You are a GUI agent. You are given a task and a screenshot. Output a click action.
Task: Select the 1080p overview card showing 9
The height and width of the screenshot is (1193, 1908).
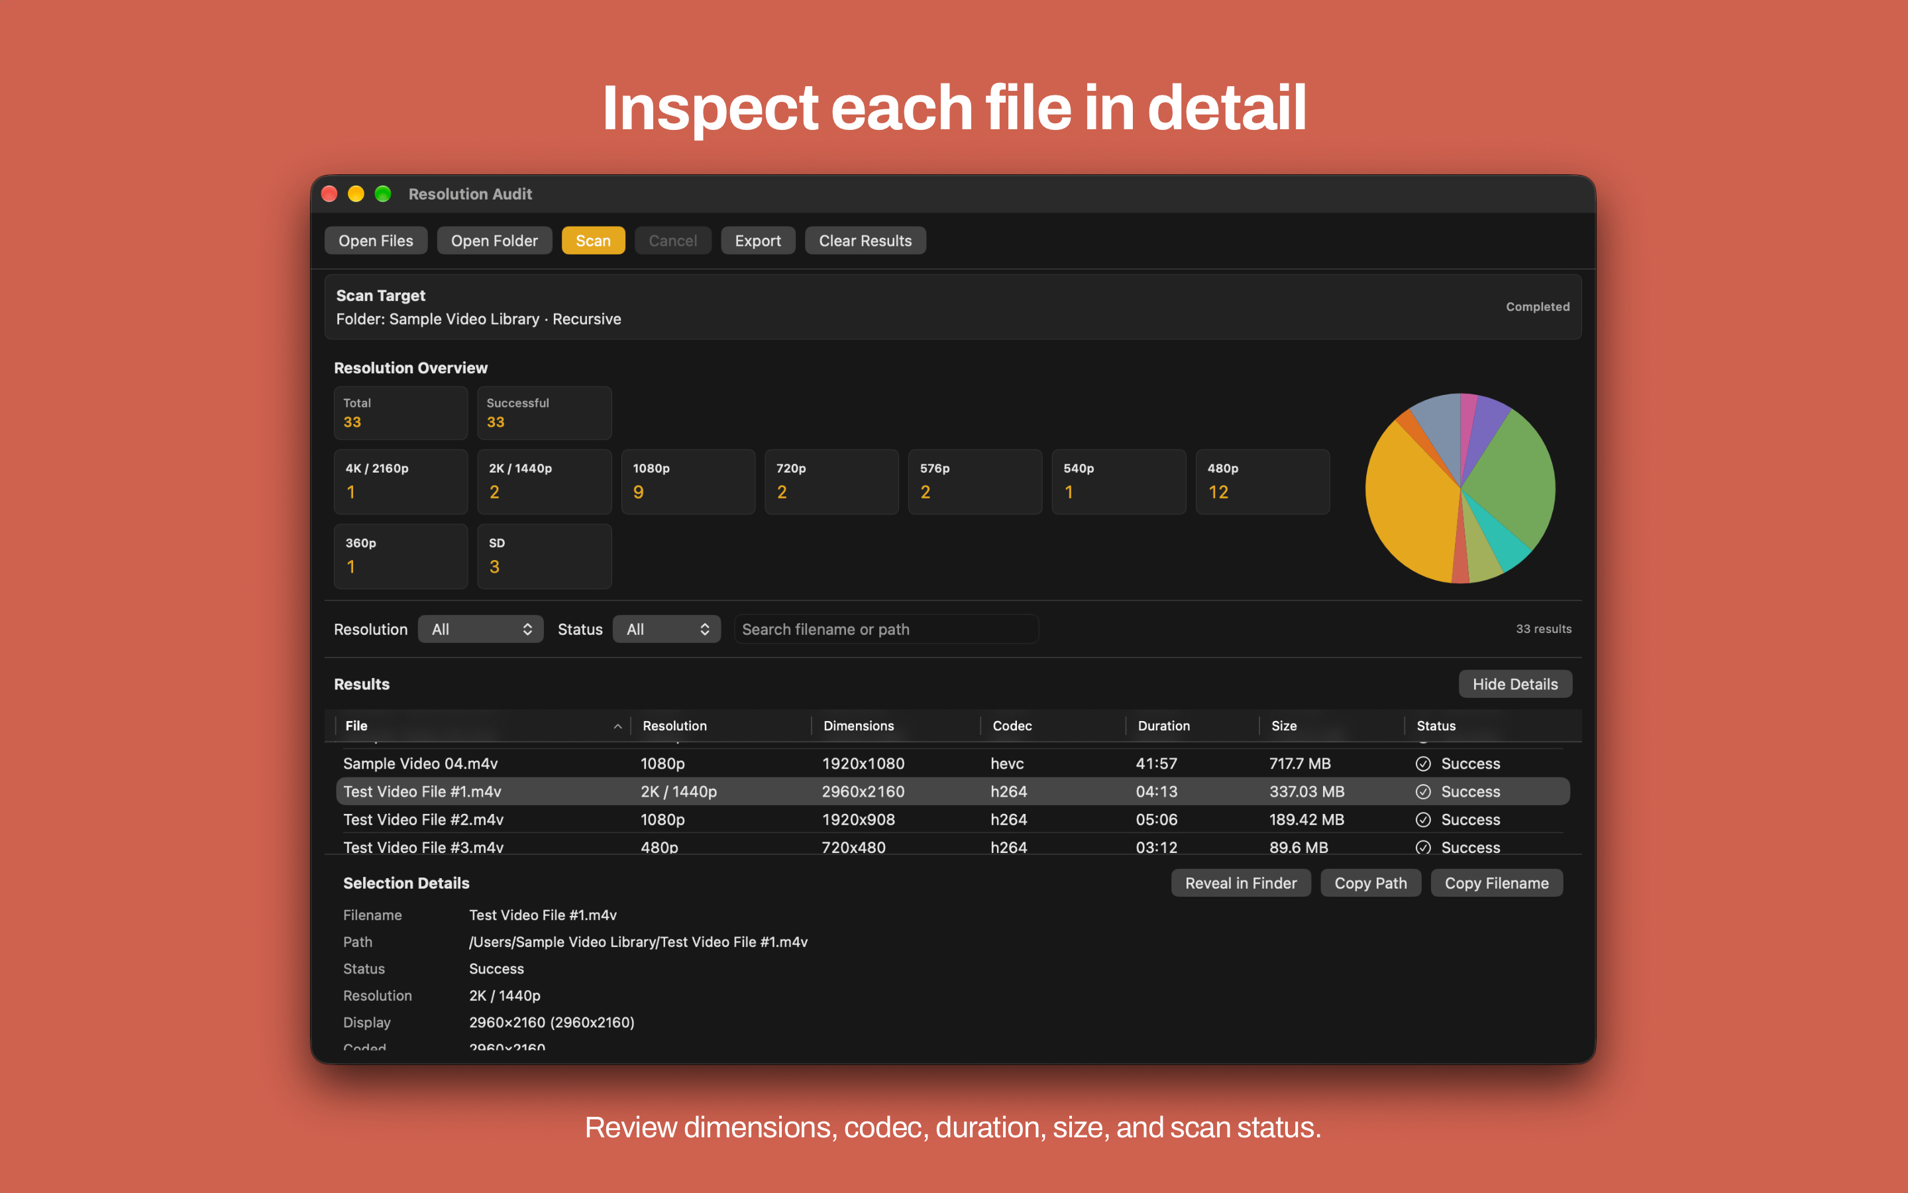[x=688, y=482]
